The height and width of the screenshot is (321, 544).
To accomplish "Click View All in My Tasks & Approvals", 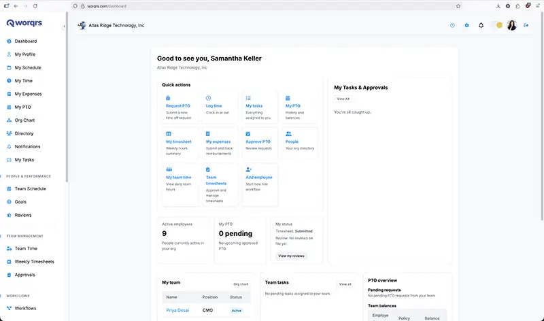I will click(x=343, y=99).
